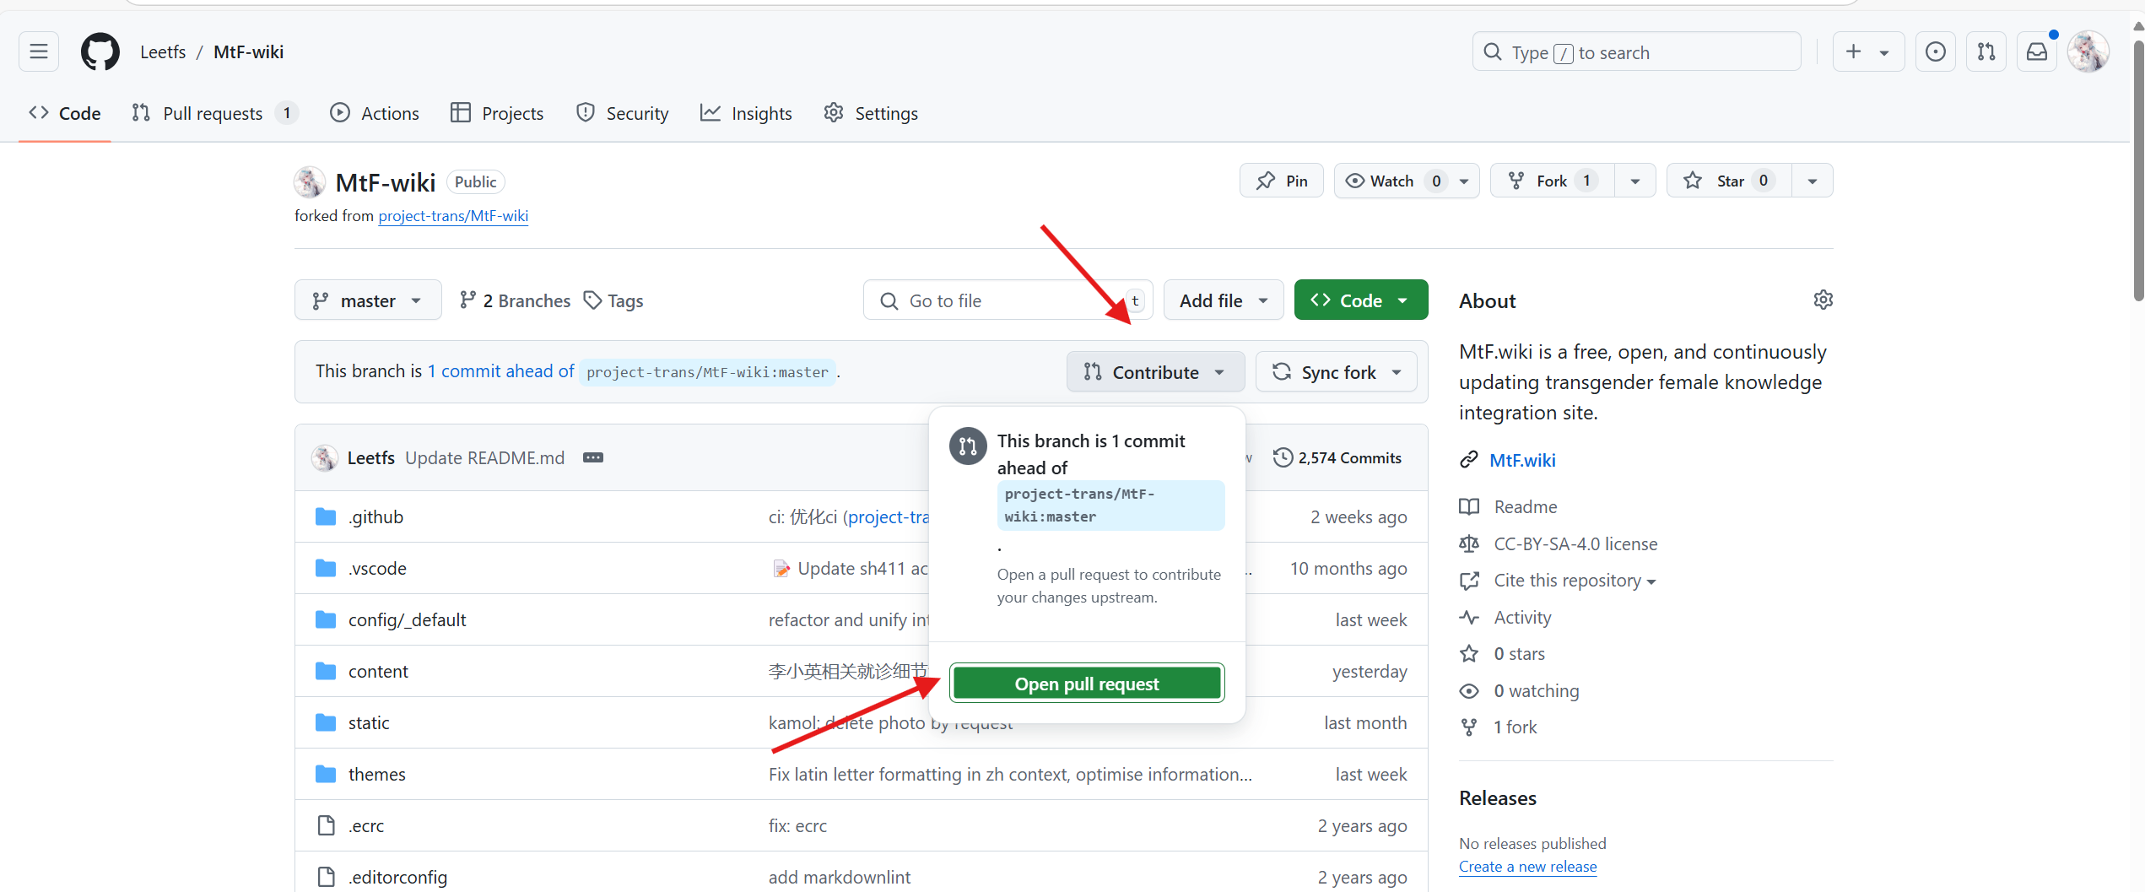Pin the MtF-wiki repository
Screen dimensions: 2145x892
pyautogui.click(x=1281, y=181)
